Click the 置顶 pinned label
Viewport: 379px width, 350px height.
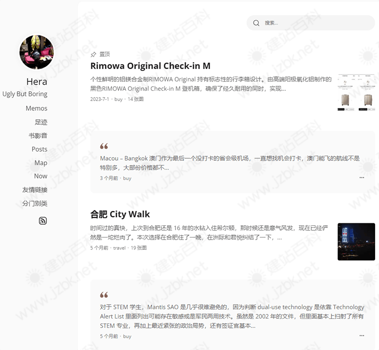tap(105, 54)
